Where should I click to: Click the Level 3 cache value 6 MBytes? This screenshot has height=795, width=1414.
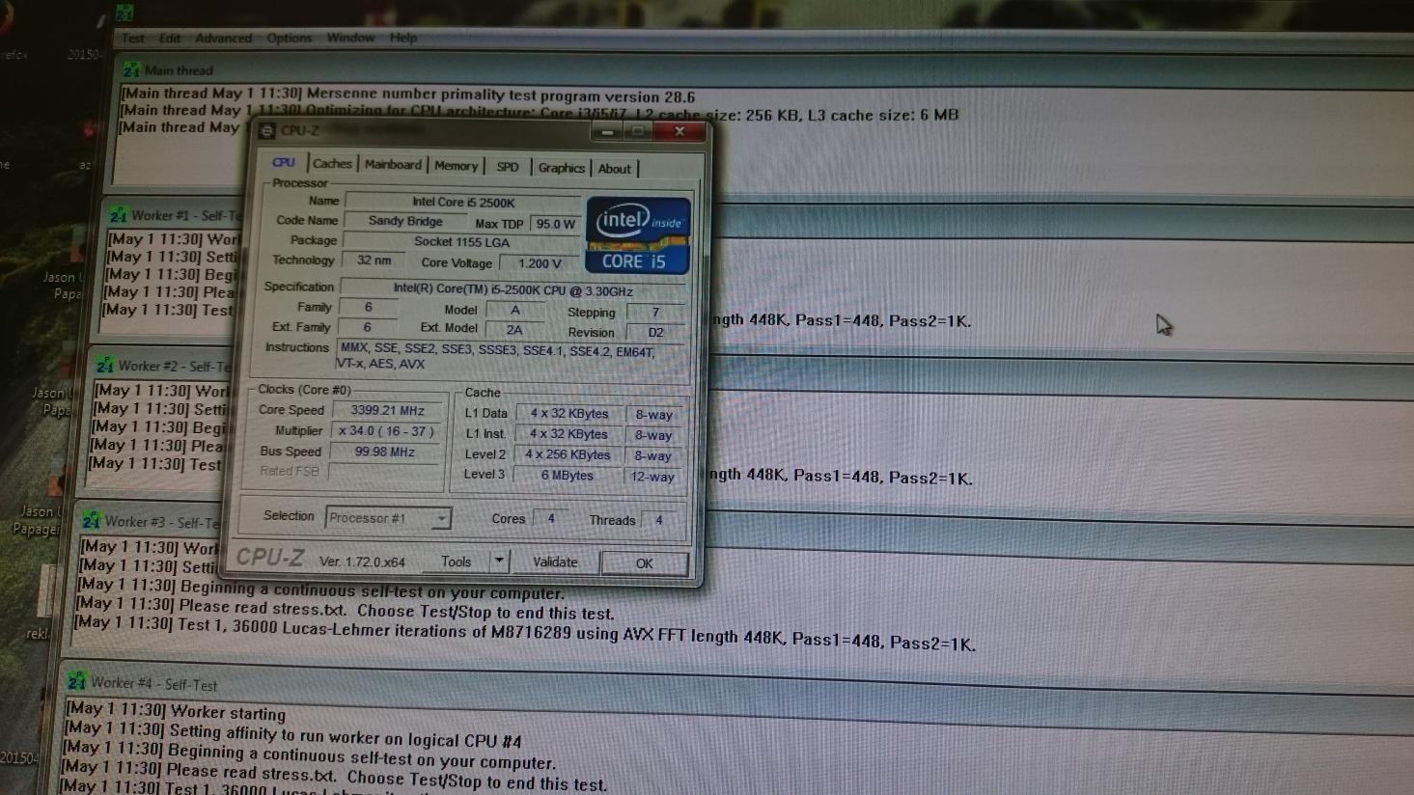(568, 476)
